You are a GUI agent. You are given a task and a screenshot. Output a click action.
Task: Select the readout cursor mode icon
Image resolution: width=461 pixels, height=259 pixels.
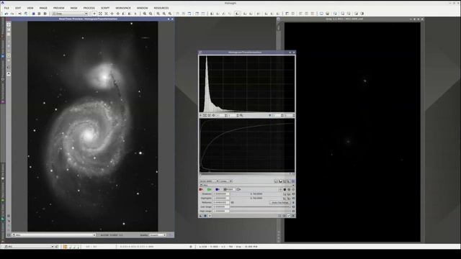coord(94,14)
